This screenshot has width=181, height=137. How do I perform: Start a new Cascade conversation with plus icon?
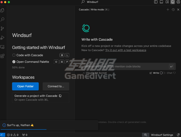pyautogui.click(x=168, y=10)
